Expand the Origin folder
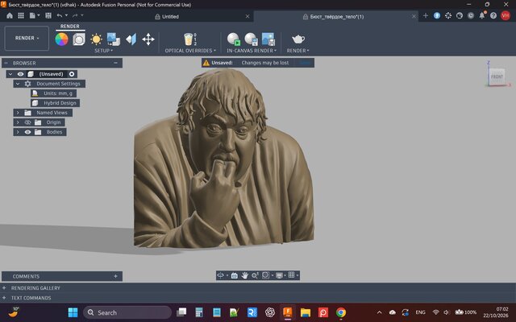This screenshot has width=516, height=322. tap(18, 122)
